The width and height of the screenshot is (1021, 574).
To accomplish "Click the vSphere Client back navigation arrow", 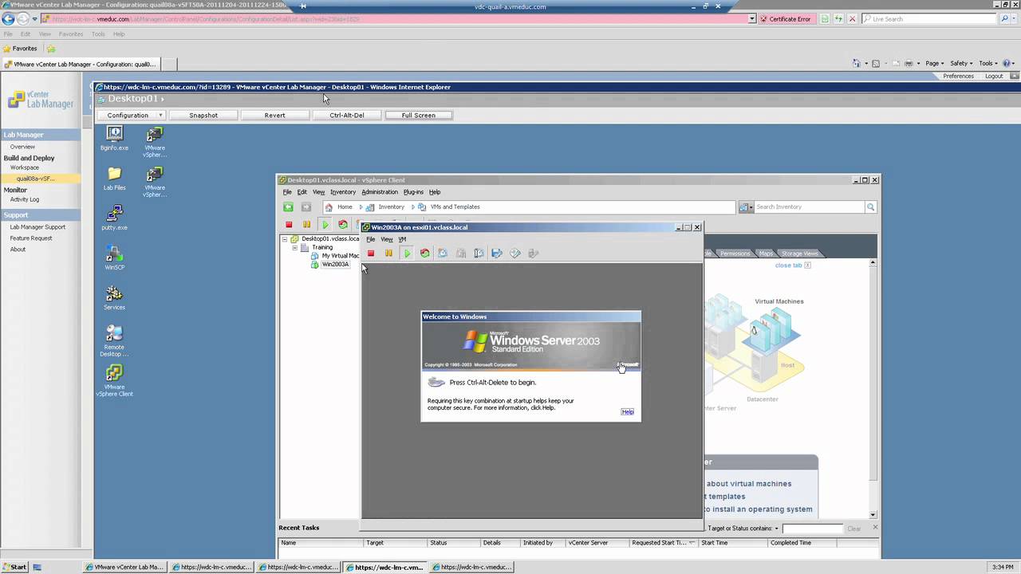I will pyautogui.click(x=289, y=207).
